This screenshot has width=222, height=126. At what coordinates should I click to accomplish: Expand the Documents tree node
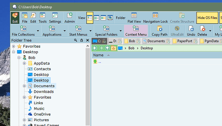click(x=24, y=86)
